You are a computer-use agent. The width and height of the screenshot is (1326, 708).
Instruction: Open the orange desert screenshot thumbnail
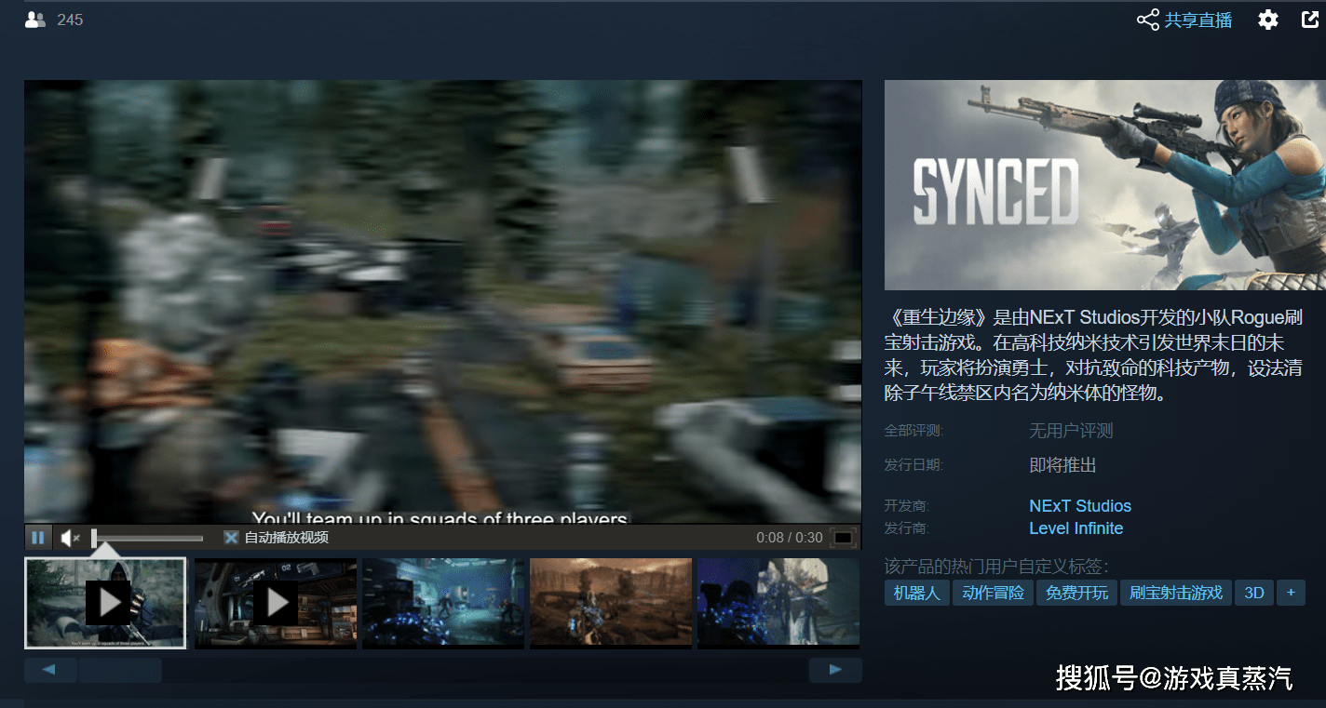(611, 603)
